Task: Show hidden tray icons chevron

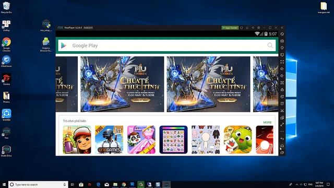Action: tap(297, 184)
